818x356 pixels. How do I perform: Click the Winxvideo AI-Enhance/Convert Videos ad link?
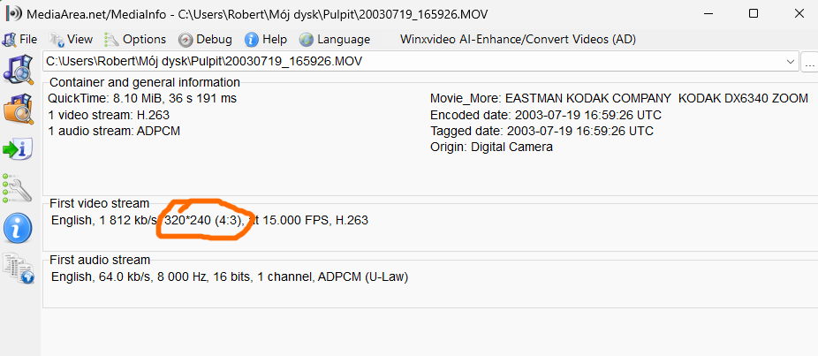pyautogui.click(x=518, y=39)
